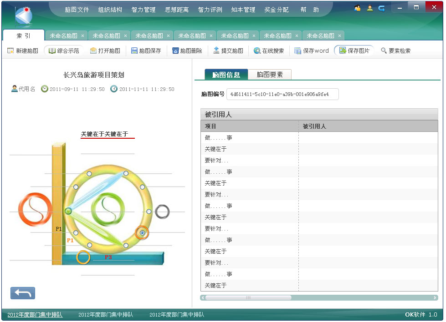Click the green swirl circle in the ring
The width and height of the screenshot is (446, 322).
coord(108,210)
